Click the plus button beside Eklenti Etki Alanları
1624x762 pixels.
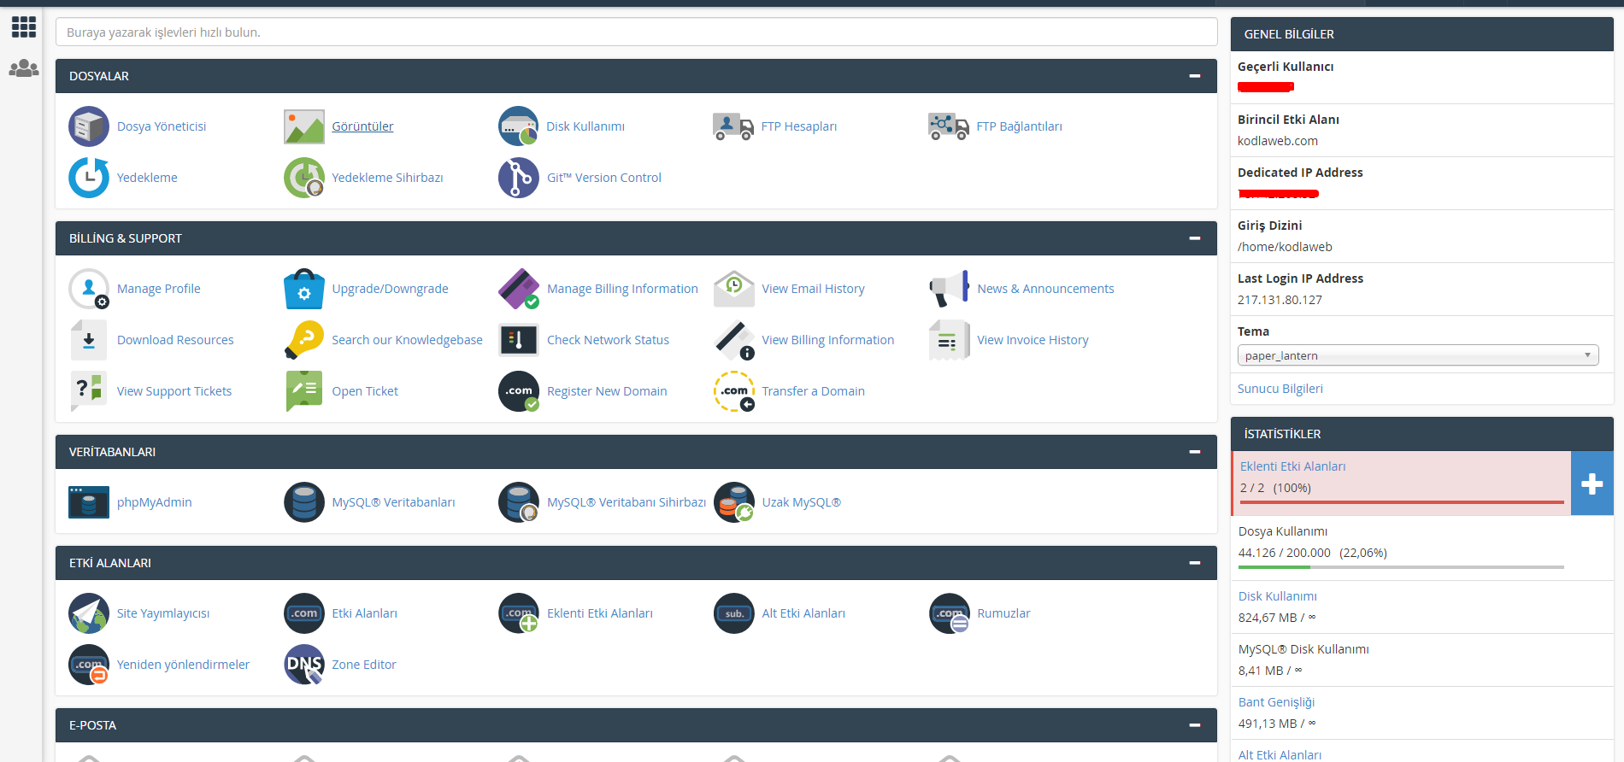pyautogui.click(x=1592, y=484)
